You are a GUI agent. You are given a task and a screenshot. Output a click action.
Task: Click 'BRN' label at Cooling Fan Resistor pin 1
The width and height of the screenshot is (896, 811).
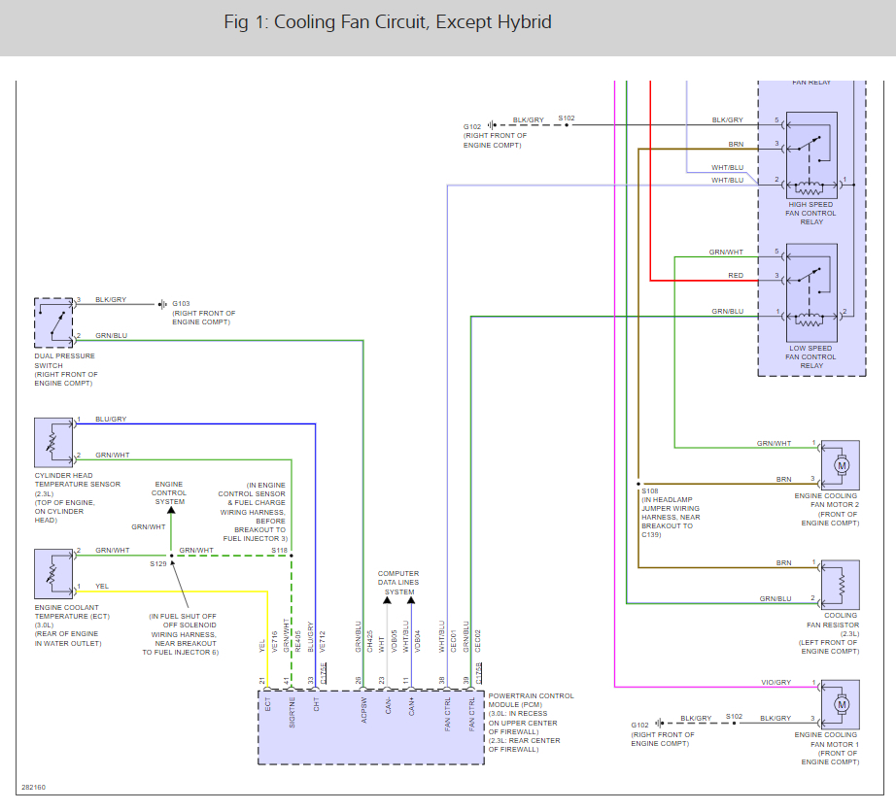coord(784,563)
